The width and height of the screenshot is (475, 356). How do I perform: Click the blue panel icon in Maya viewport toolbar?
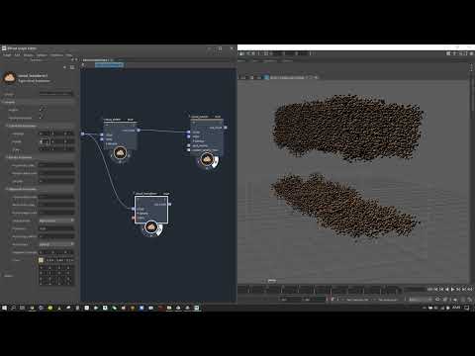pyautogui.click(x=266, y=77)
